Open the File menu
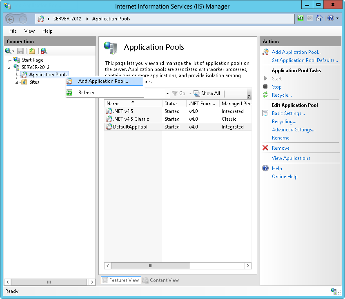 click(x=13, y=31)
